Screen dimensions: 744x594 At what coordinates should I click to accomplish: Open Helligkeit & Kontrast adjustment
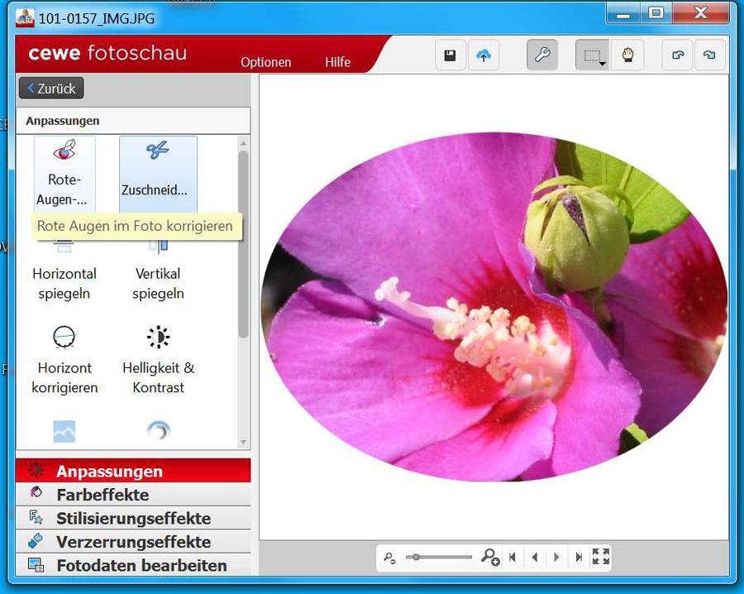(158, 359)
